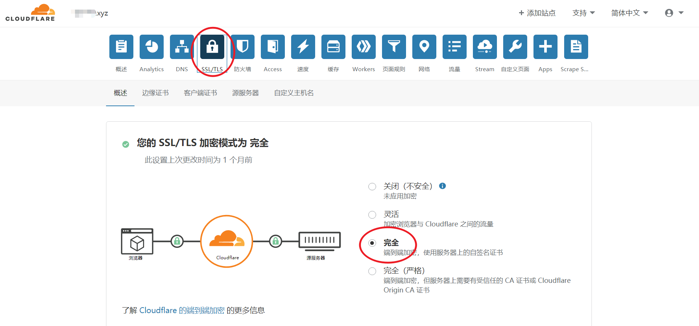The image size is (699, 326).
Task: Click 添加站点 button
Action: (x=537, y=13)
